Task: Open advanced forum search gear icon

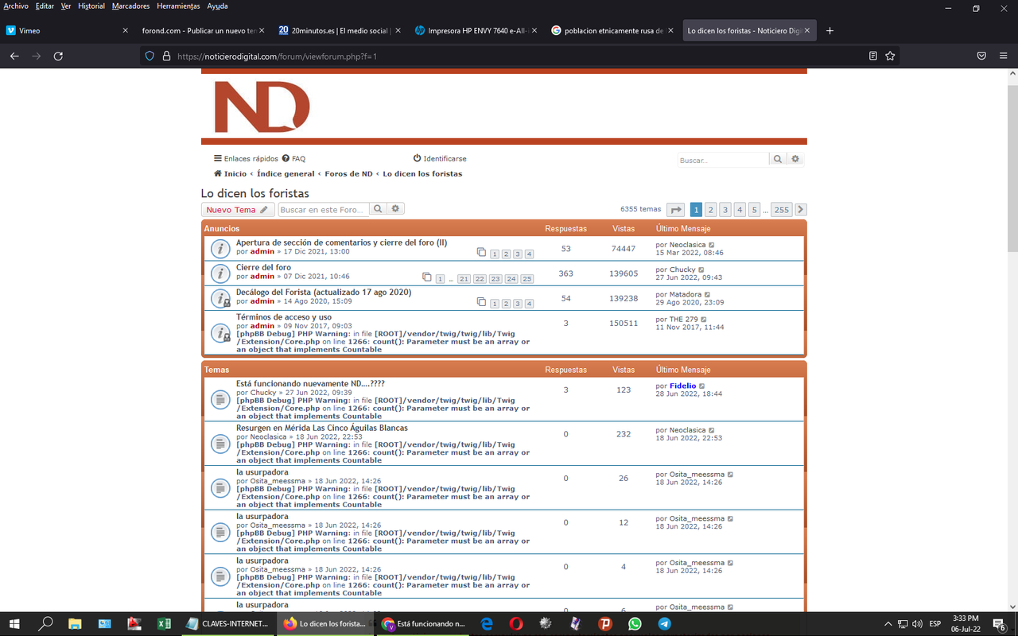Action: click(x=396, y=209)
